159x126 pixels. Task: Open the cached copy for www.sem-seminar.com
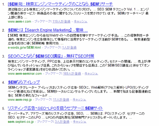(x=91, y=74)
